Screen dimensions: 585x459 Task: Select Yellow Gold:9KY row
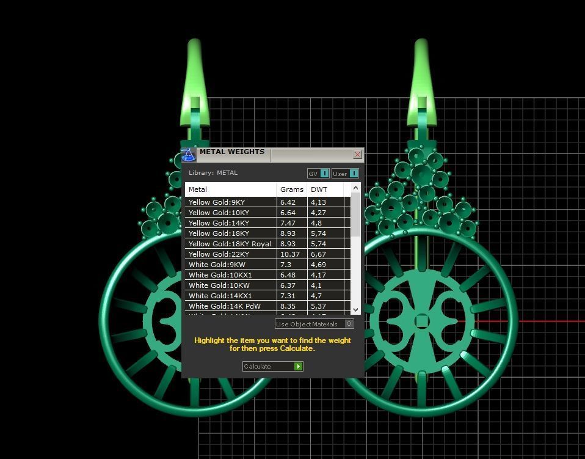pyautogui.click(x=268, y=202)
